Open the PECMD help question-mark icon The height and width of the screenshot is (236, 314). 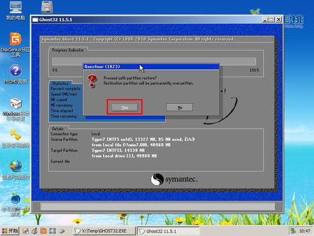16,74
